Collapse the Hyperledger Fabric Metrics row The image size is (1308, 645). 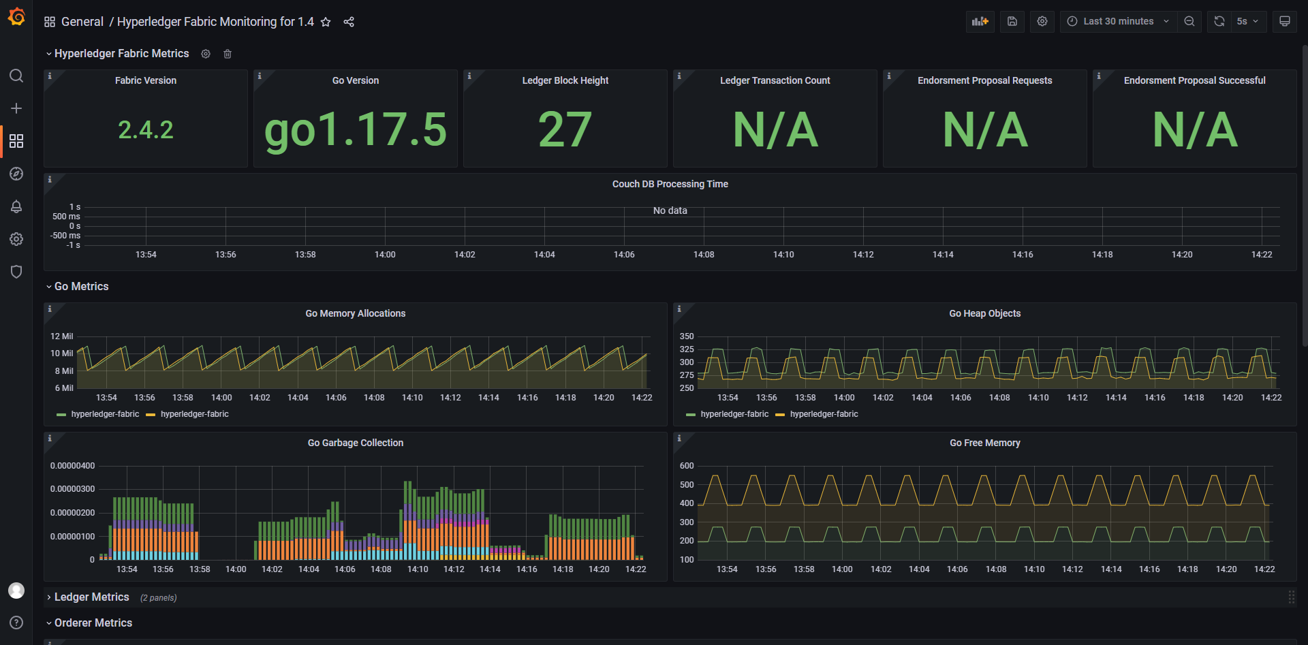click(x=121, y=54)
